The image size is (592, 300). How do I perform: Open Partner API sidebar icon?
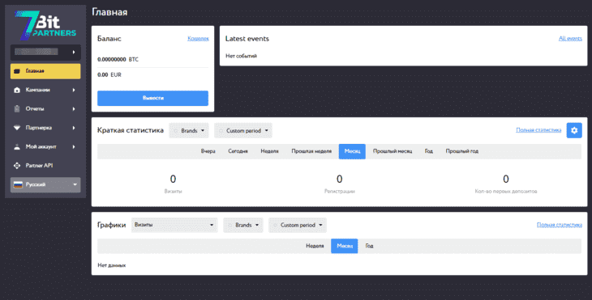16,166
